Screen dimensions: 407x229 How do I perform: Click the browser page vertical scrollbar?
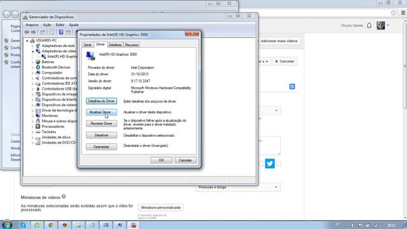405,66
